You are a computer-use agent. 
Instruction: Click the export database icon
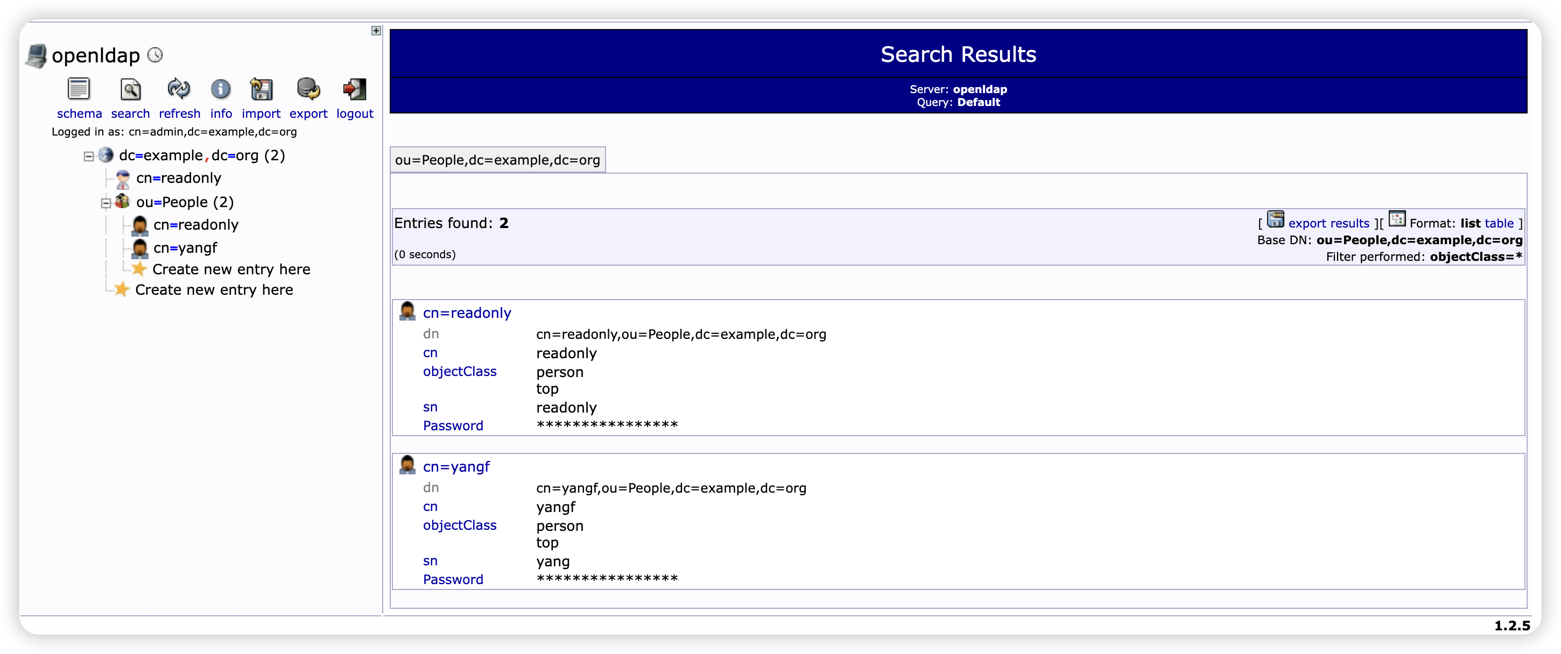[308, 89]
